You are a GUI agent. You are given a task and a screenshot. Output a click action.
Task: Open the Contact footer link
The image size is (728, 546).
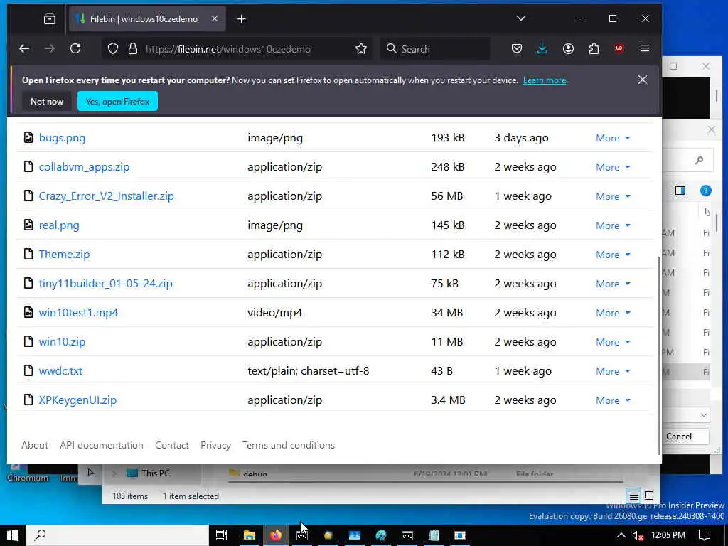point(172,445)
